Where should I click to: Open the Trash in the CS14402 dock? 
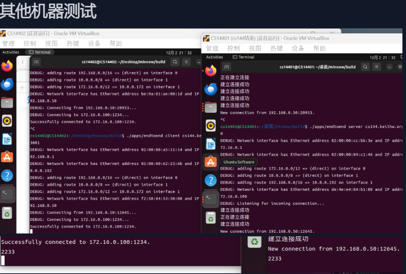7,213
